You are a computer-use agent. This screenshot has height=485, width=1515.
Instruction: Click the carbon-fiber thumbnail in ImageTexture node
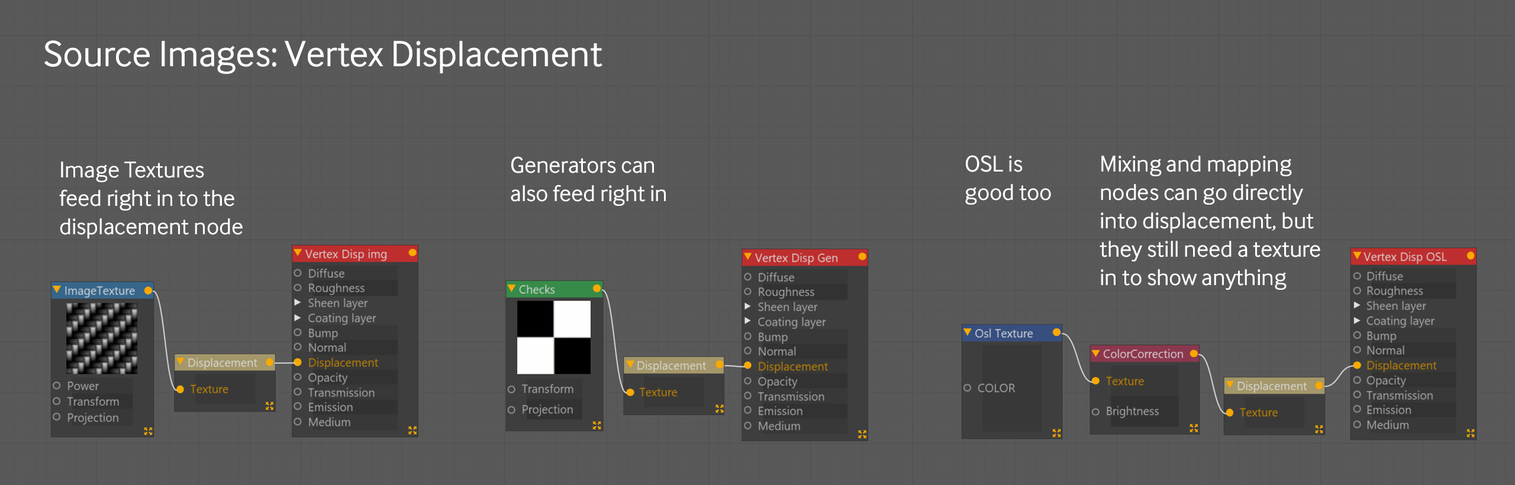point(102,338)
